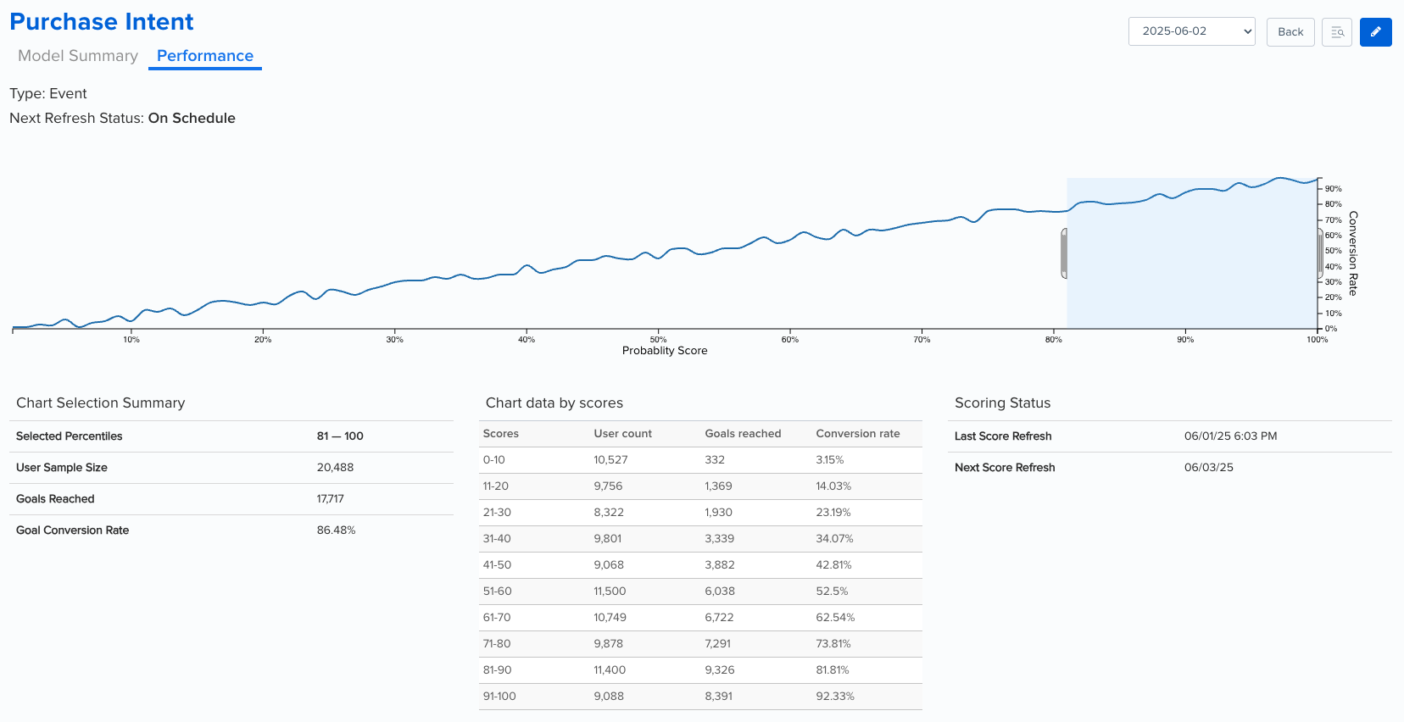
Task: Click the Back button
Action: coord(1290,32)
